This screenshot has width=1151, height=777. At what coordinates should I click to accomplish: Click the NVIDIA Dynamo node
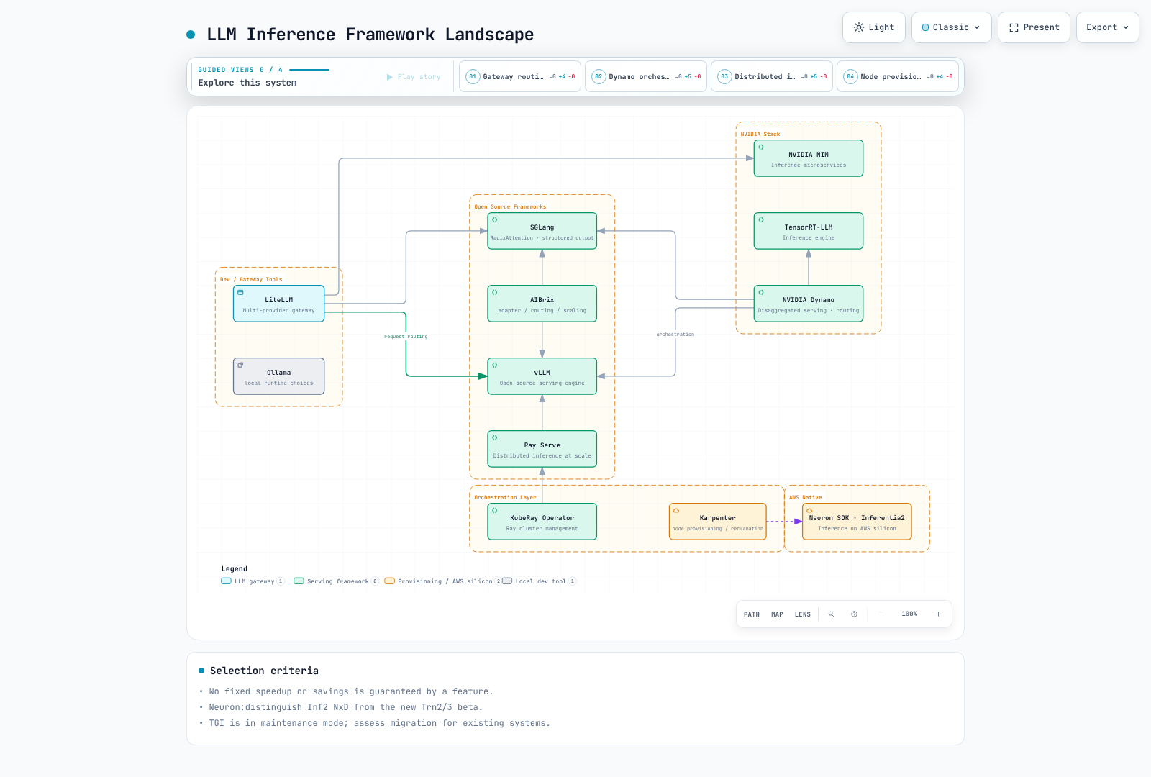[809, 304]
